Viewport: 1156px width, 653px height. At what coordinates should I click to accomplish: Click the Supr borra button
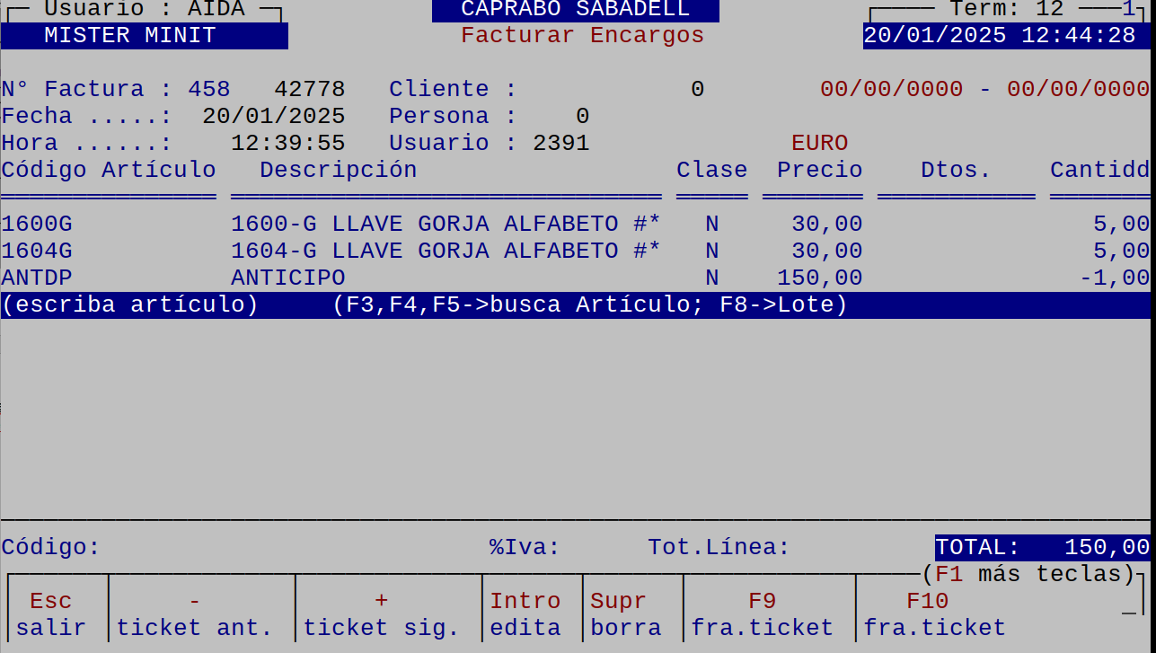(626, 613)
